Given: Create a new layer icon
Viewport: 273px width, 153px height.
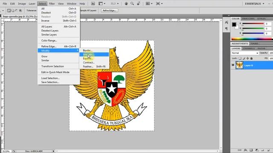Looking at the screenshot, I should 268,150.
